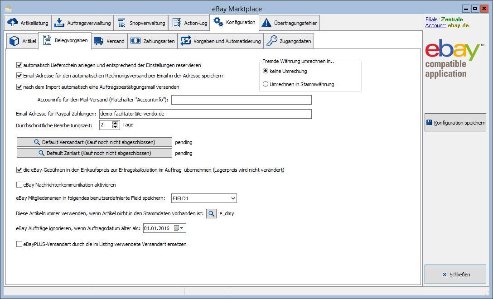
Task: Click the Schließen button
Action: coord(455,275)
